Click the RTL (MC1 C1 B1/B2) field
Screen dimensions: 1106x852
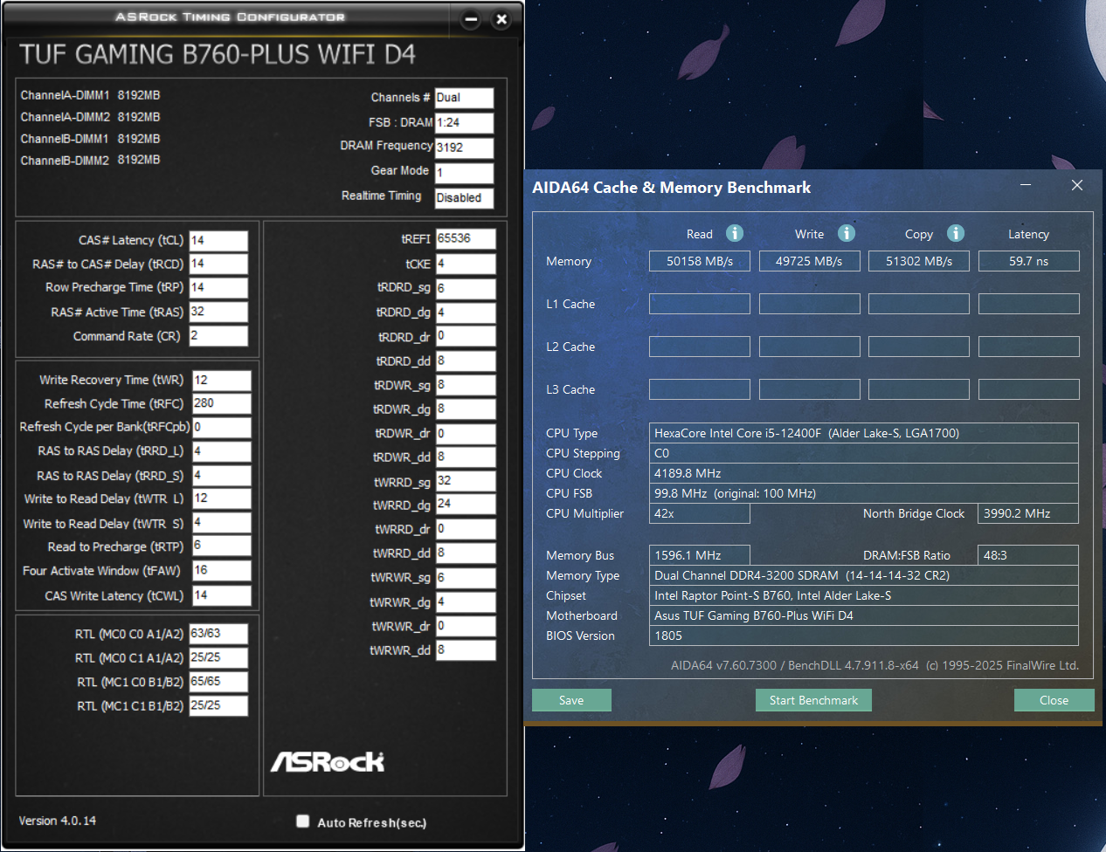click(218, 706)
